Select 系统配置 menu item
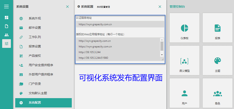Viewport: 234px width, 109px height. (x=43, y=103)
